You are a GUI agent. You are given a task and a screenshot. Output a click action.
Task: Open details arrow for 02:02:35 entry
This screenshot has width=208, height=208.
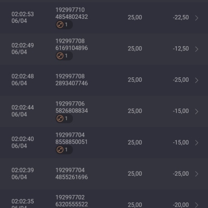[197, 205]
